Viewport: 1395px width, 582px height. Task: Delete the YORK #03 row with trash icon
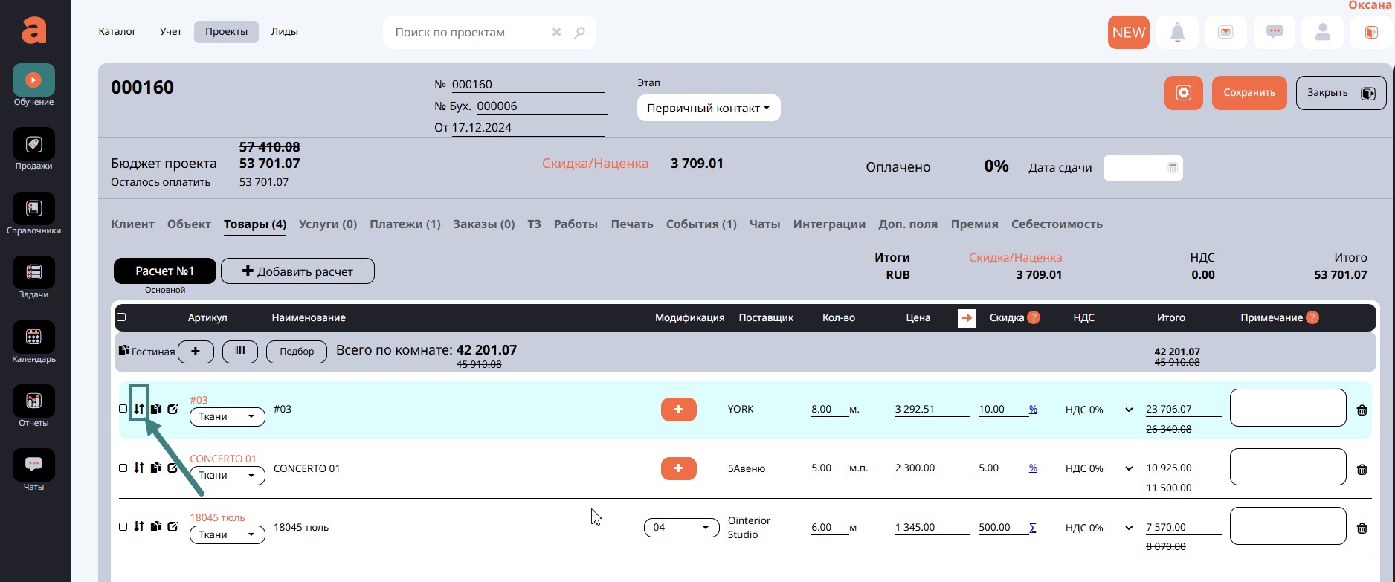tap(1362, 410)
